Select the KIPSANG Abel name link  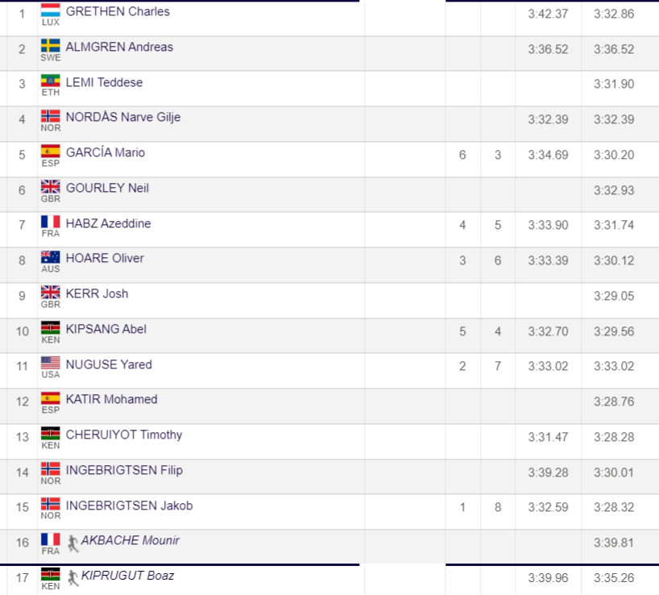point(106,329)
